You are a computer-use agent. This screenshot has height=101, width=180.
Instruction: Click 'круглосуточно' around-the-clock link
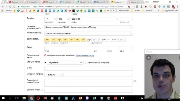97,43
